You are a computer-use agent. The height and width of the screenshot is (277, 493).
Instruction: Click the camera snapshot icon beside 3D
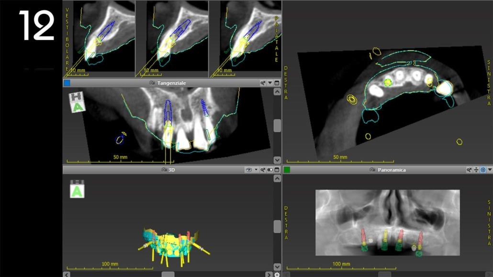coord(164,170)
